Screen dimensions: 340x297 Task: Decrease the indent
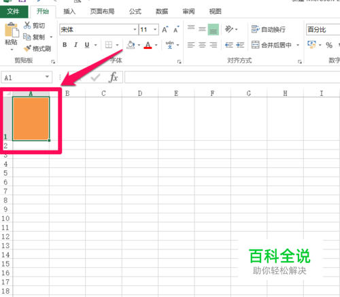pyautogui.click(x=229, y=45)
